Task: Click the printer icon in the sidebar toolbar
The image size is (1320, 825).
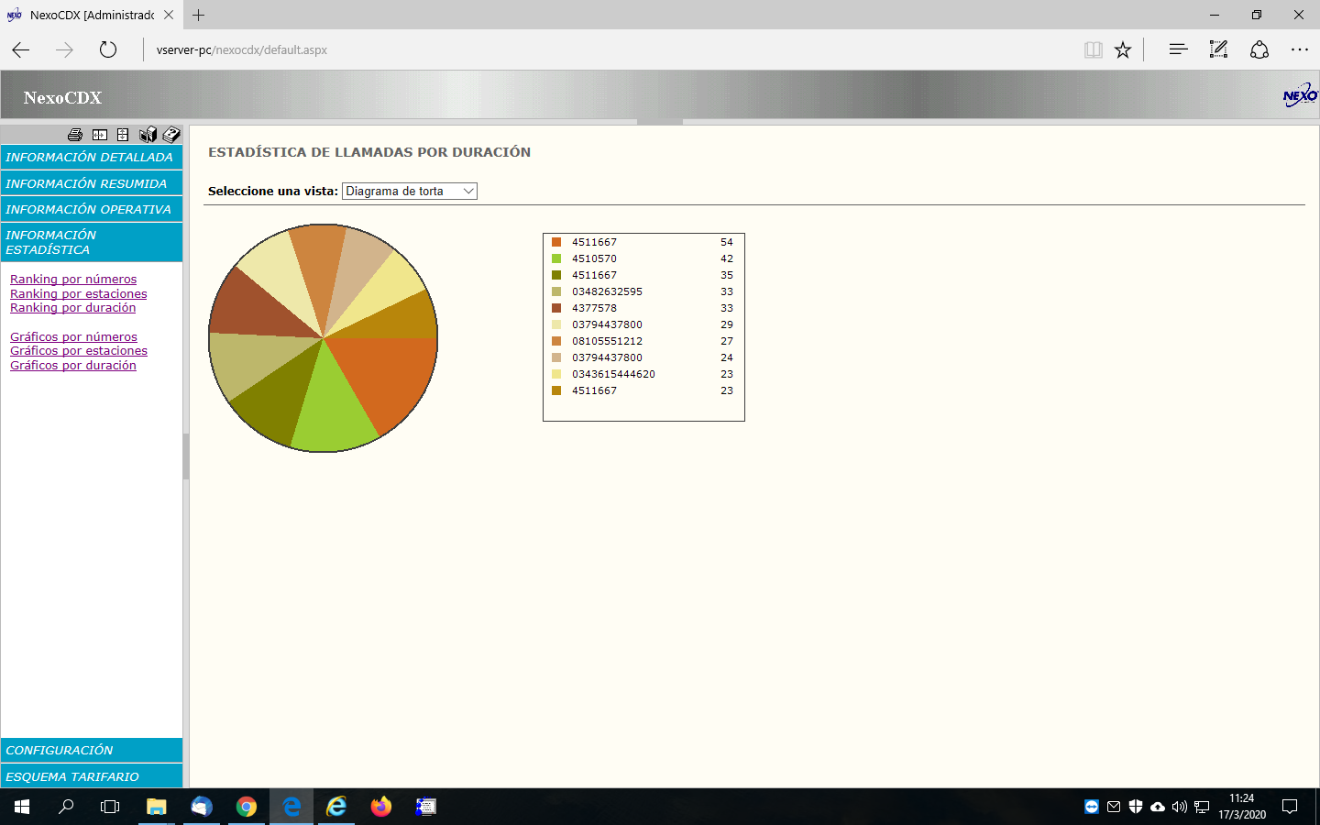Action: click(75, 135)
